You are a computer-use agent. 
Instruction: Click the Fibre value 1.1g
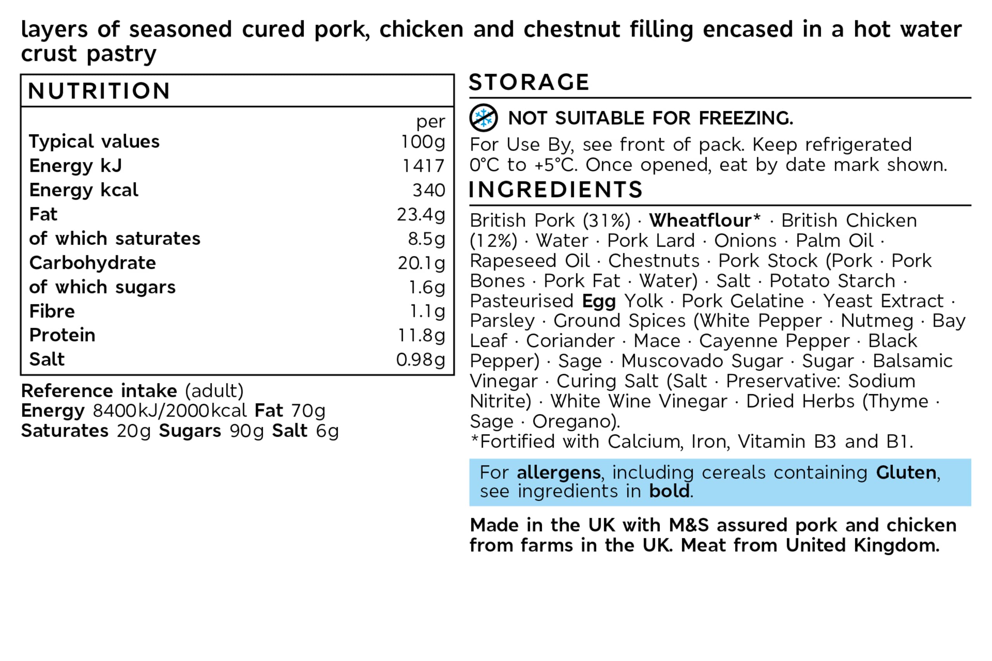coord(427,311)
